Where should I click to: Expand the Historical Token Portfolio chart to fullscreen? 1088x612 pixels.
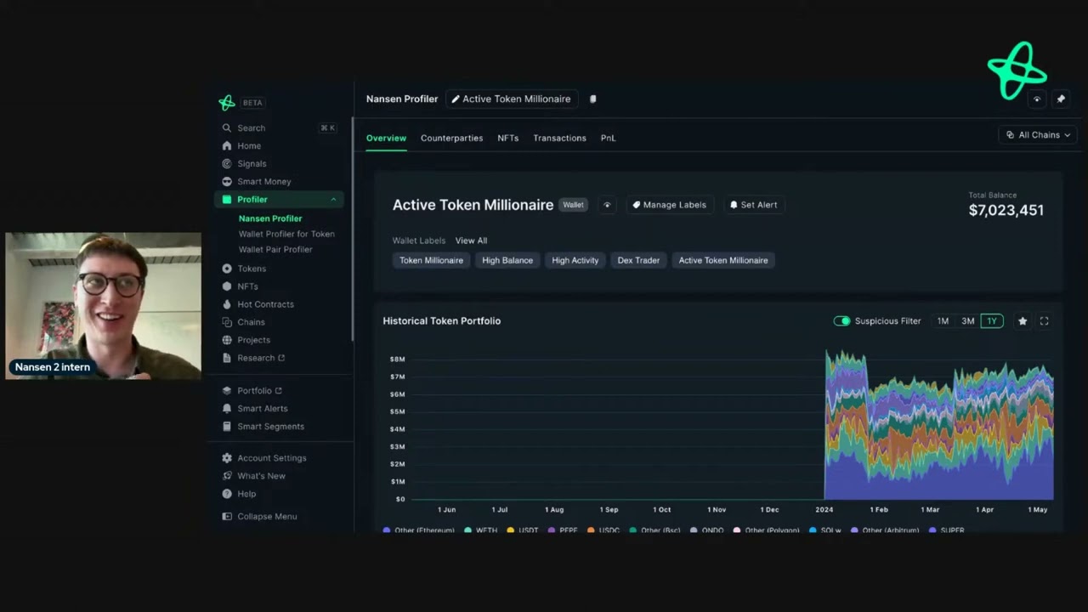1044,321
